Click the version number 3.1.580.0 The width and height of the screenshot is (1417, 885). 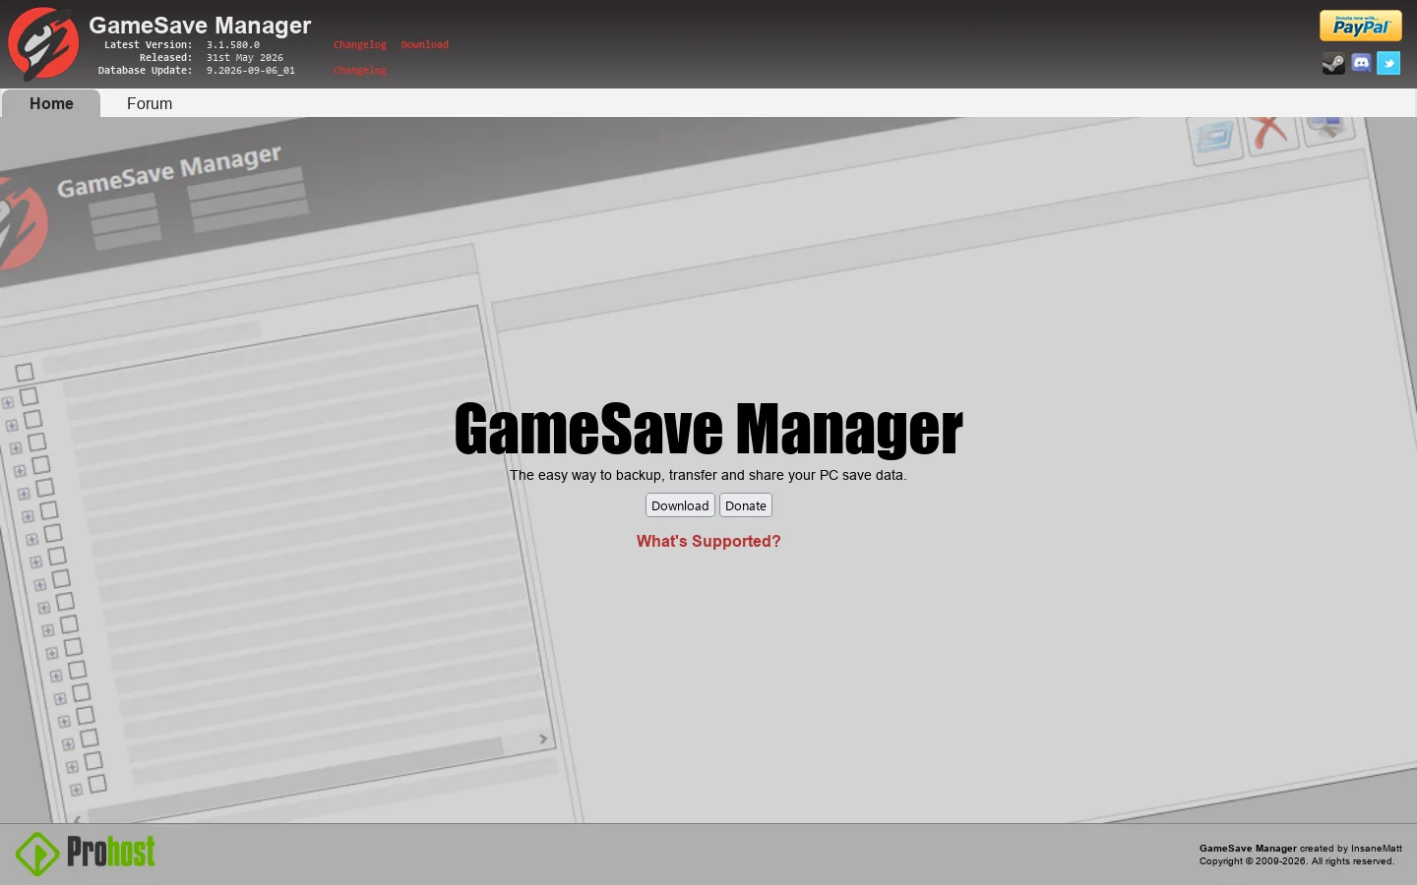point(233,45)
